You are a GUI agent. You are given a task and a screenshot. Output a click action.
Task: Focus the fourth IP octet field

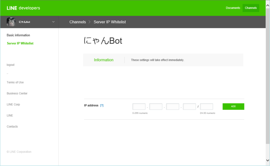click(x=189, y=106)
